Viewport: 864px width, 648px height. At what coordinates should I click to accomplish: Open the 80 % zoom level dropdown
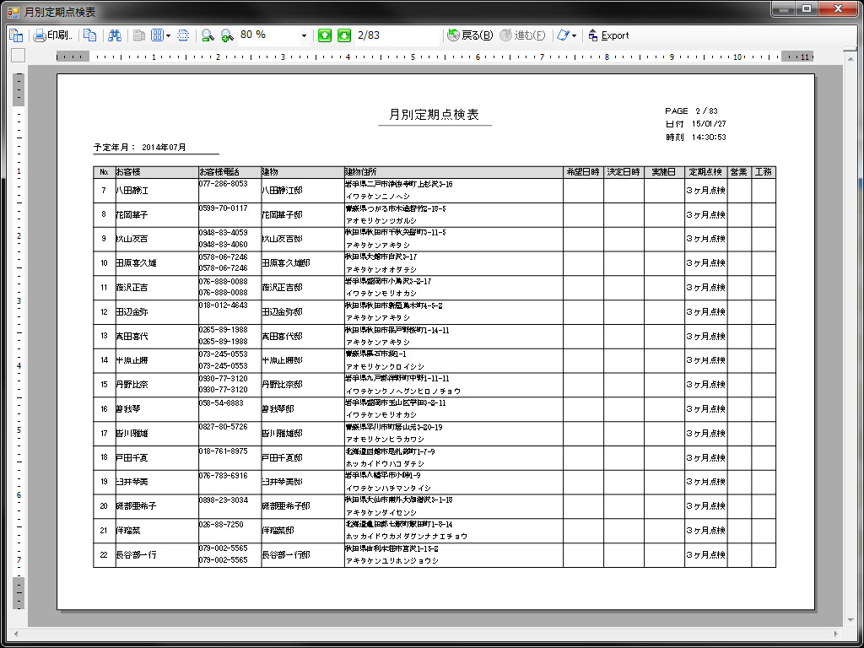(x=304, y=35)
